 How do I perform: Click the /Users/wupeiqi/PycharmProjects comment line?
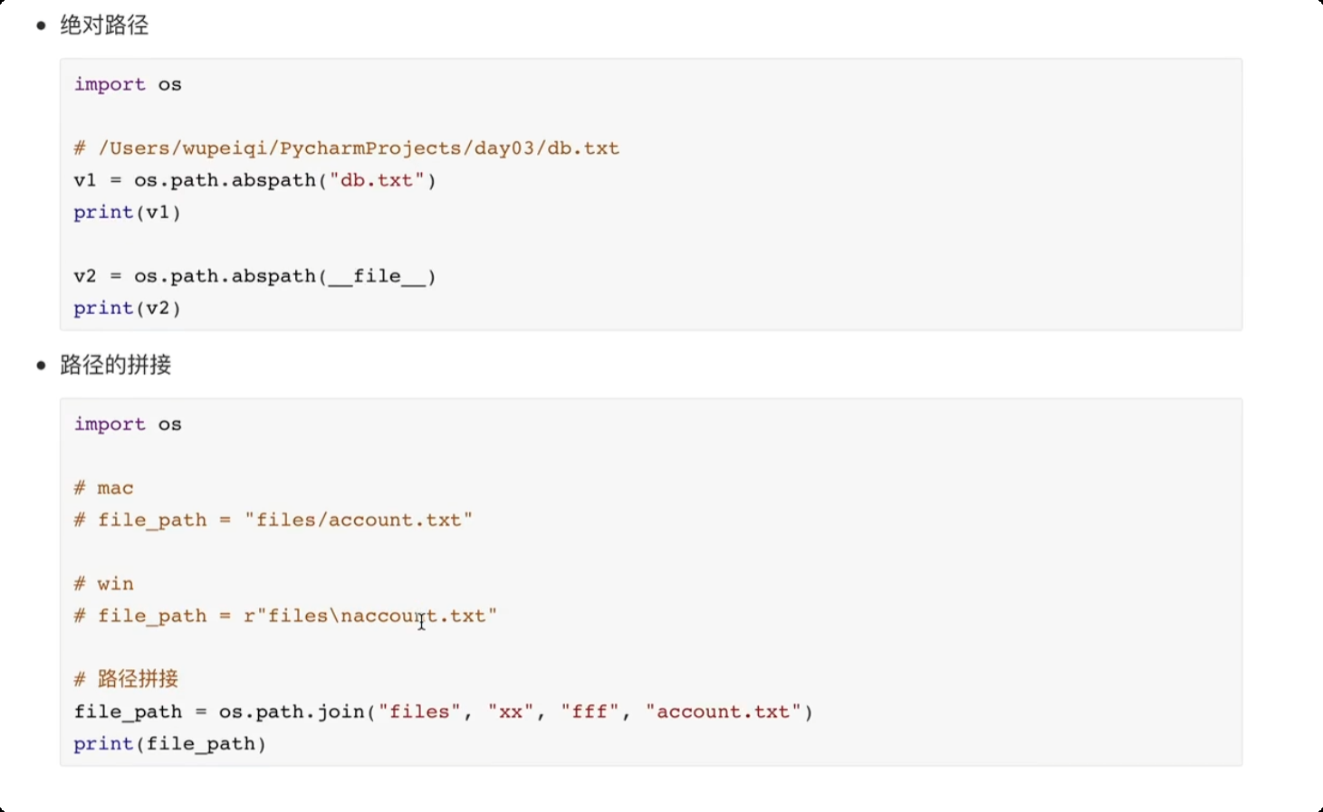coord(347,148)
